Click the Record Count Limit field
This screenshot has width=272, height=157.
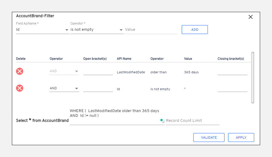click(x=192, y=121)
